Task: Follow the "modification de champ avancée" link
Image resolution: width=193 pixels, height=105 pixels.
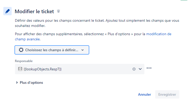Action: pos(159,34)
